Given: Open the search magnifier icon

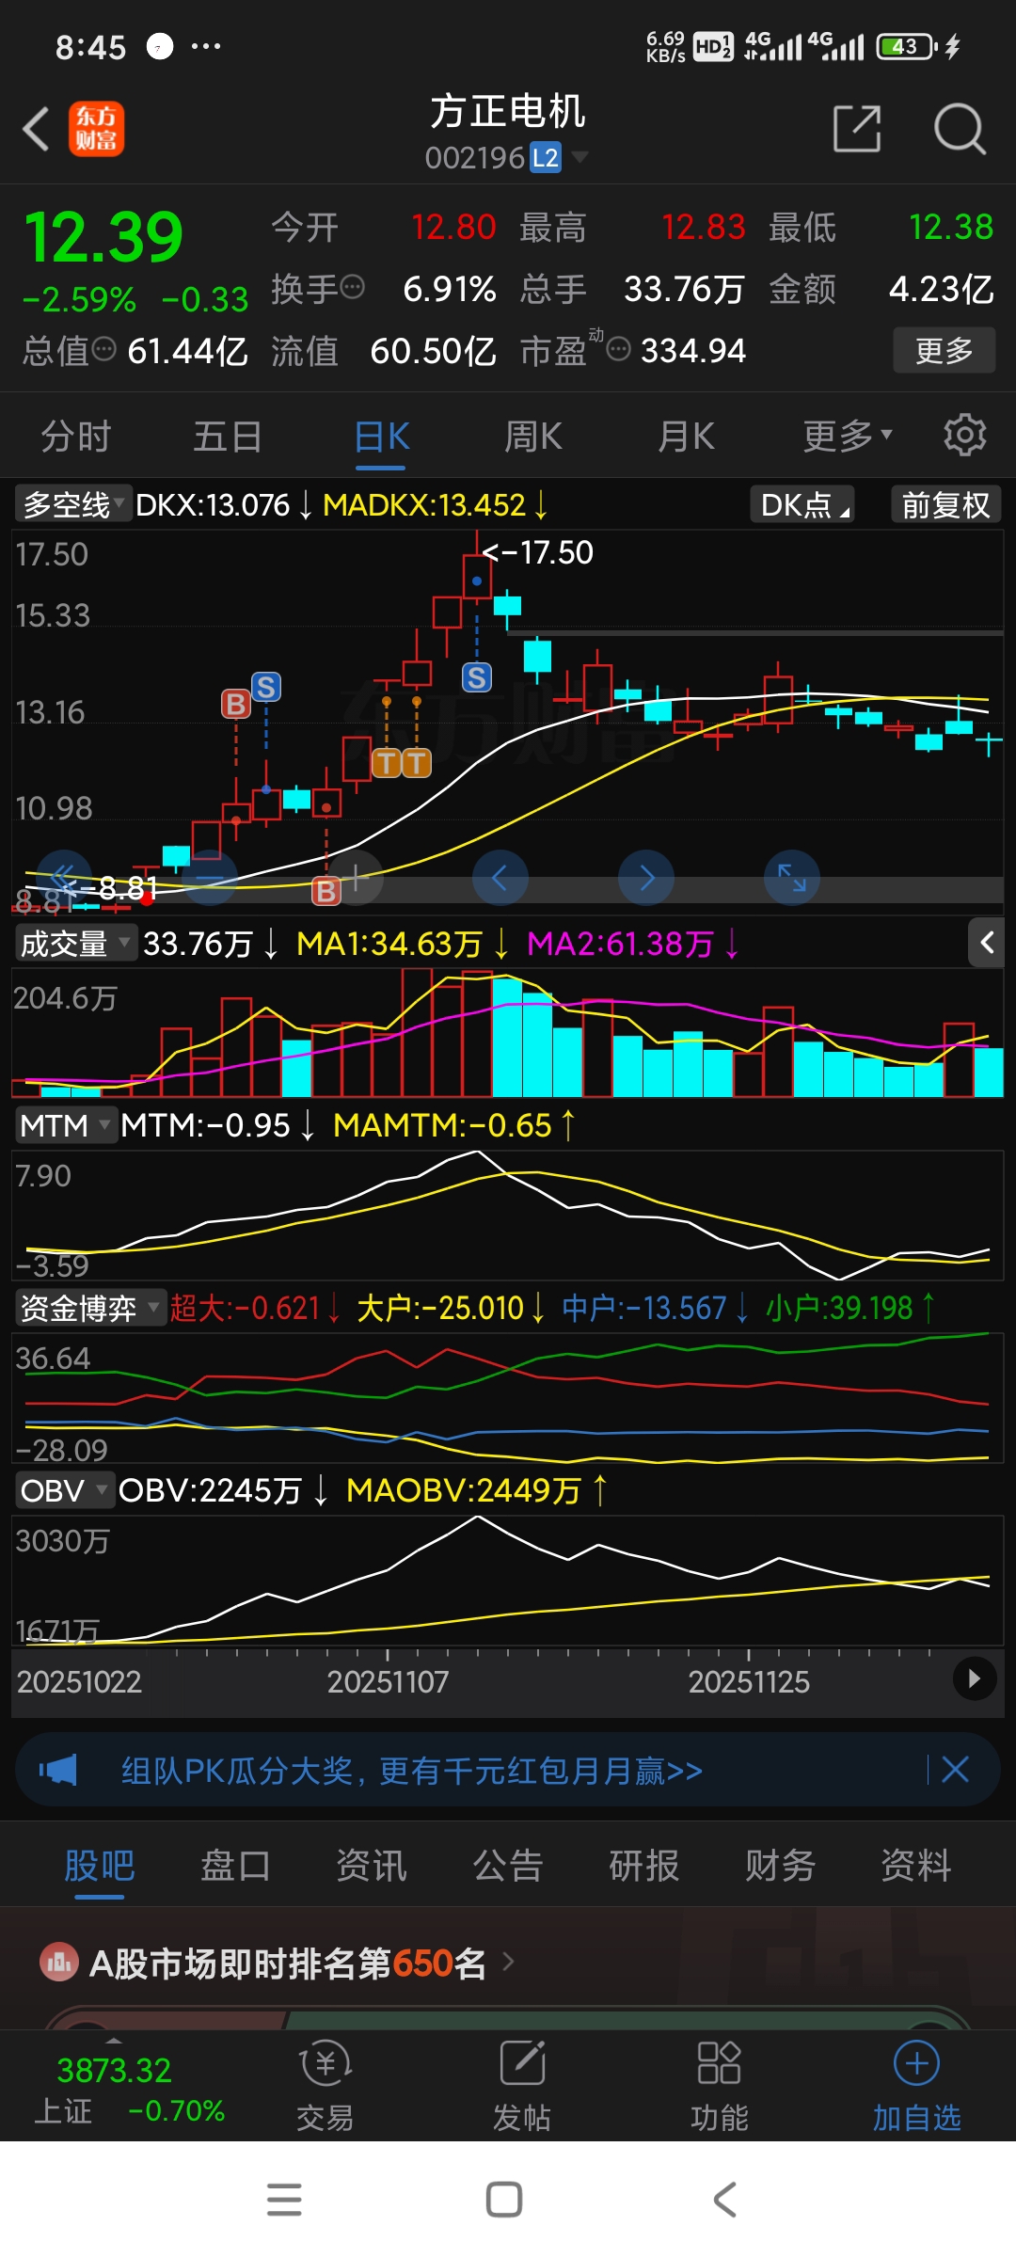Looking at the screenshot, I should coord(959,129).
